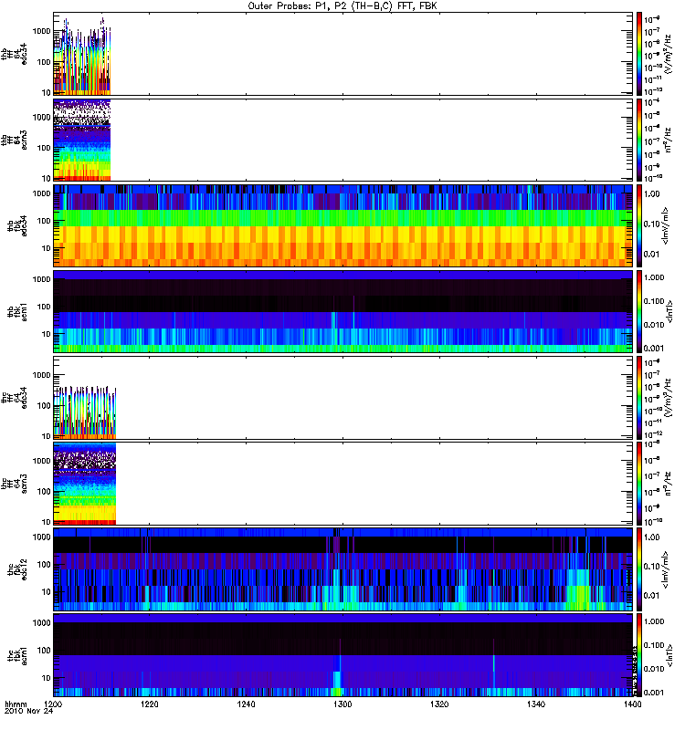Click the 1320 time axis label
Image resolution: width=685 pixels, height=730 pixels.
(x=439, y=704)
